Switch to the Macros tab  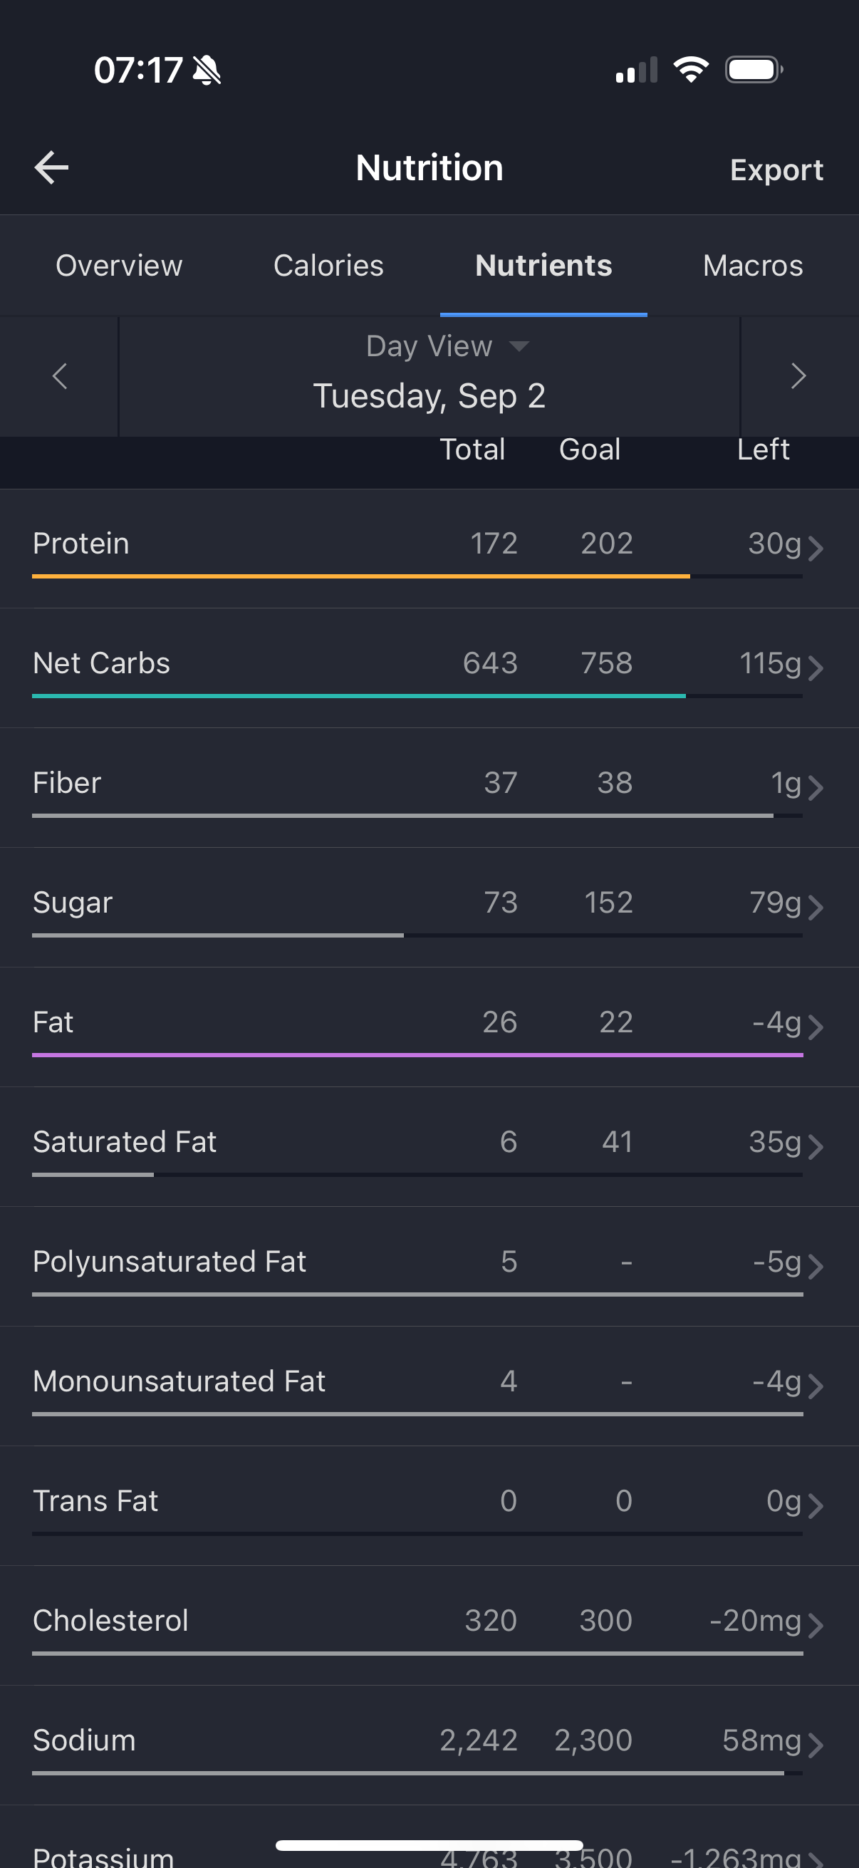pos(752,266)
